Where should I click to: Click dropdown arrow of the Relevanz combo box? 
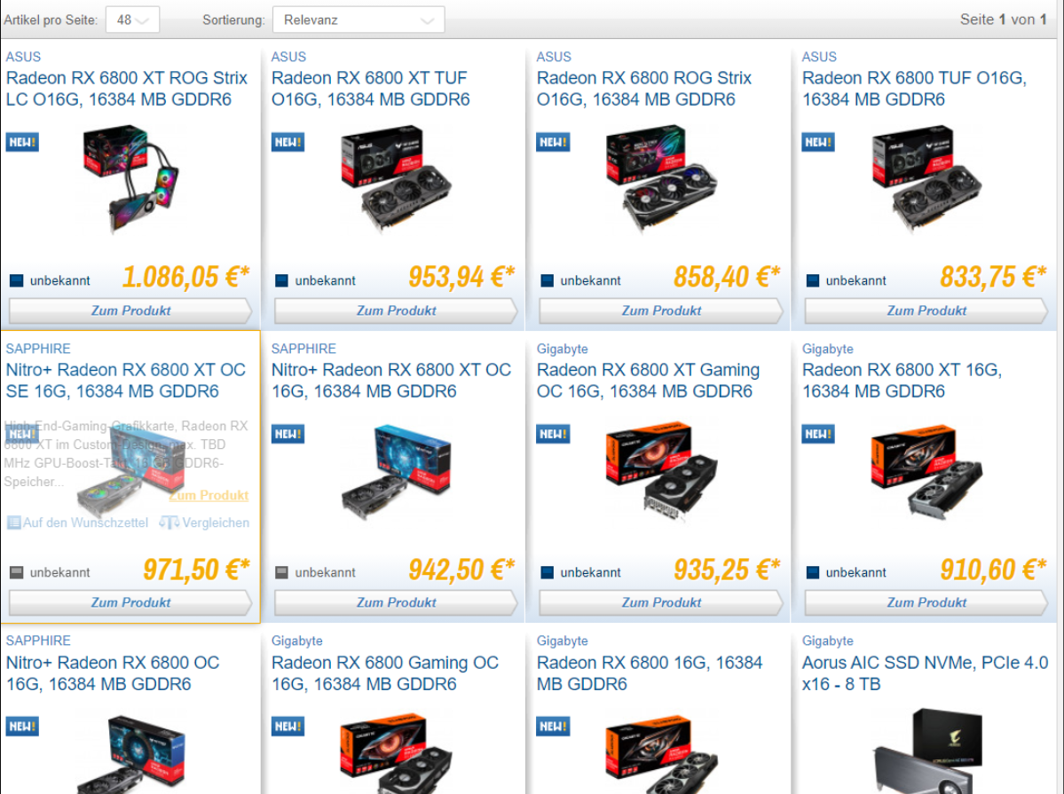[427, 20]
